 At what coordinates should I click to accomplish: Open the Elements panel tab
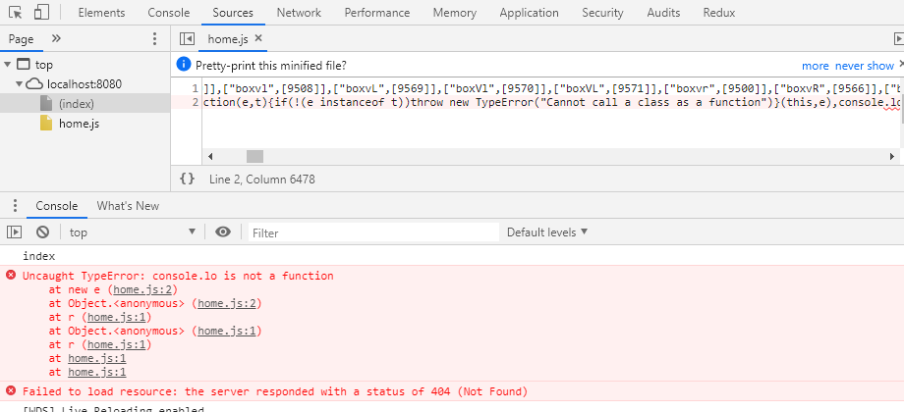[101, 13]
